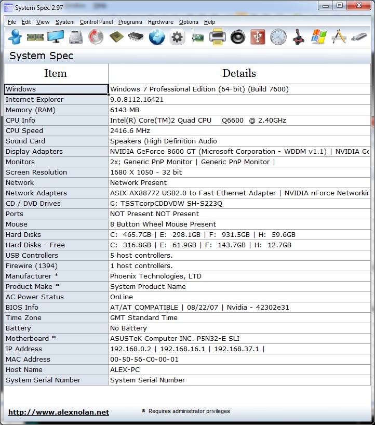Image resolution: width=375 pixels, height=425 pixels.
Task: Visit the www.alexnolan.net link
Action: point(59,412)
